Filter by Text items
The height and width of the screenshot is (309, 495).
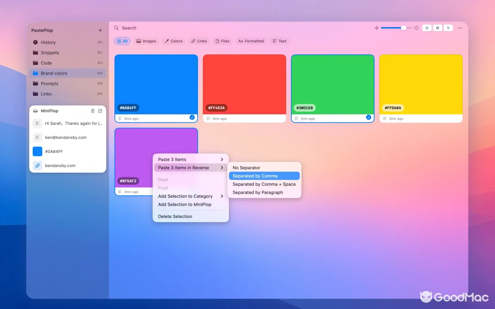click(280, 41)
